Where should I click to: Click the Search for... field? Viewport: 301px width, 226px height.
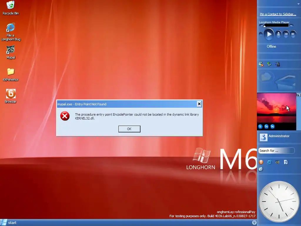tap(276, 151)
